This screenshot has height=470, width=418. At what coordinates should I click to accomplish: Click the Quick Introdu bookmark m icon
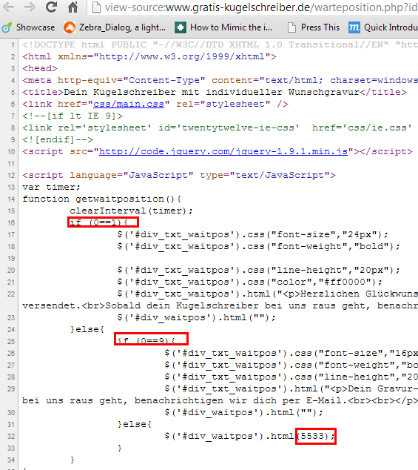(x=354, y=27)
